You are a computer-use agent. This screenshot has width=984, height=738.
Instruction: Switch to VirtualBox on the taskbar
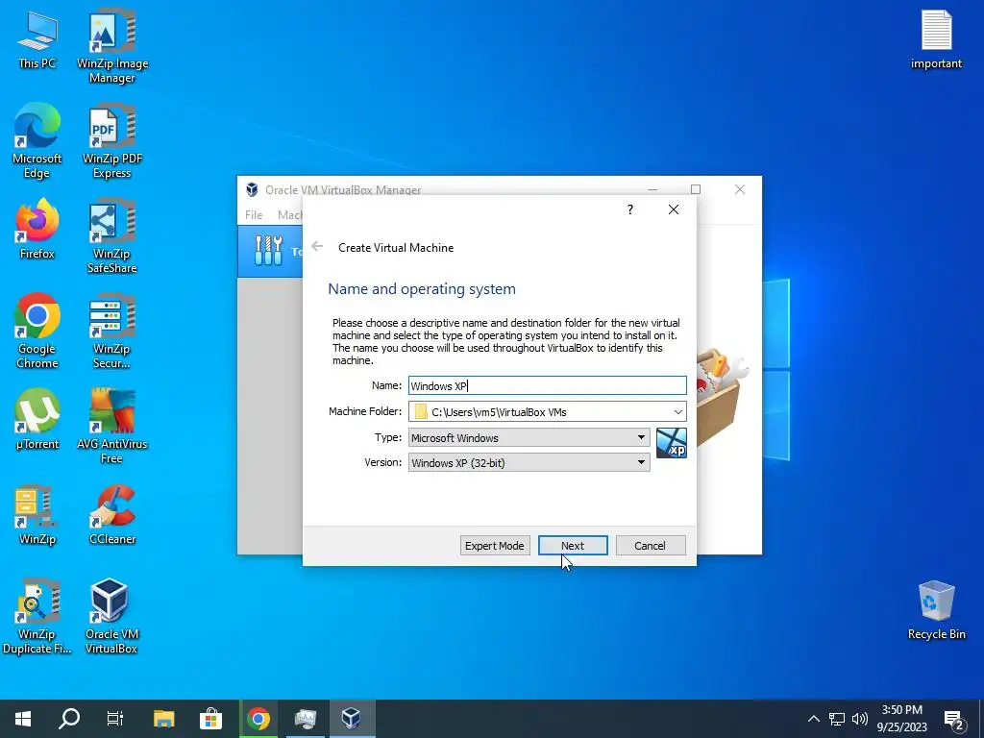click(x=352, y=719)
